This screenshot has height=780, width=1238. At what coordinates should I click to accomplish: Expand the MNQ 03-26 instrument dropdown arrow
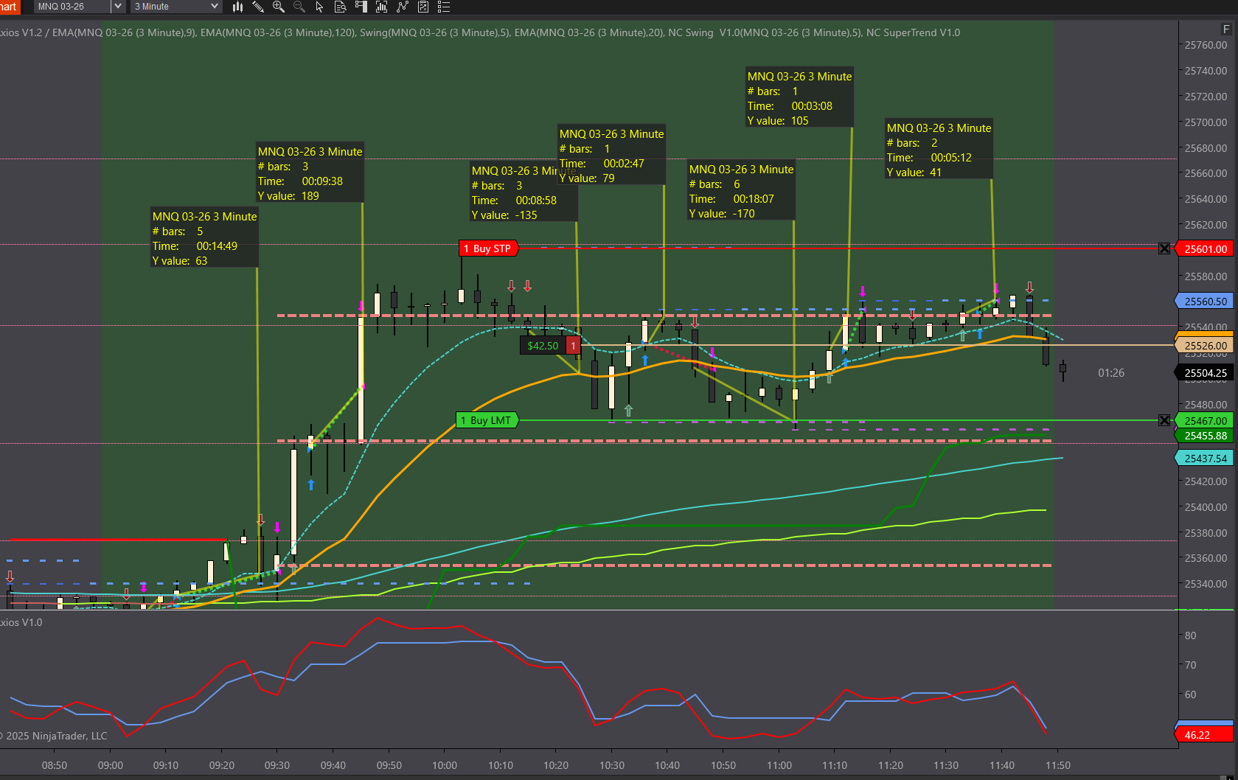pyautogui.click(x=117, y=7)
